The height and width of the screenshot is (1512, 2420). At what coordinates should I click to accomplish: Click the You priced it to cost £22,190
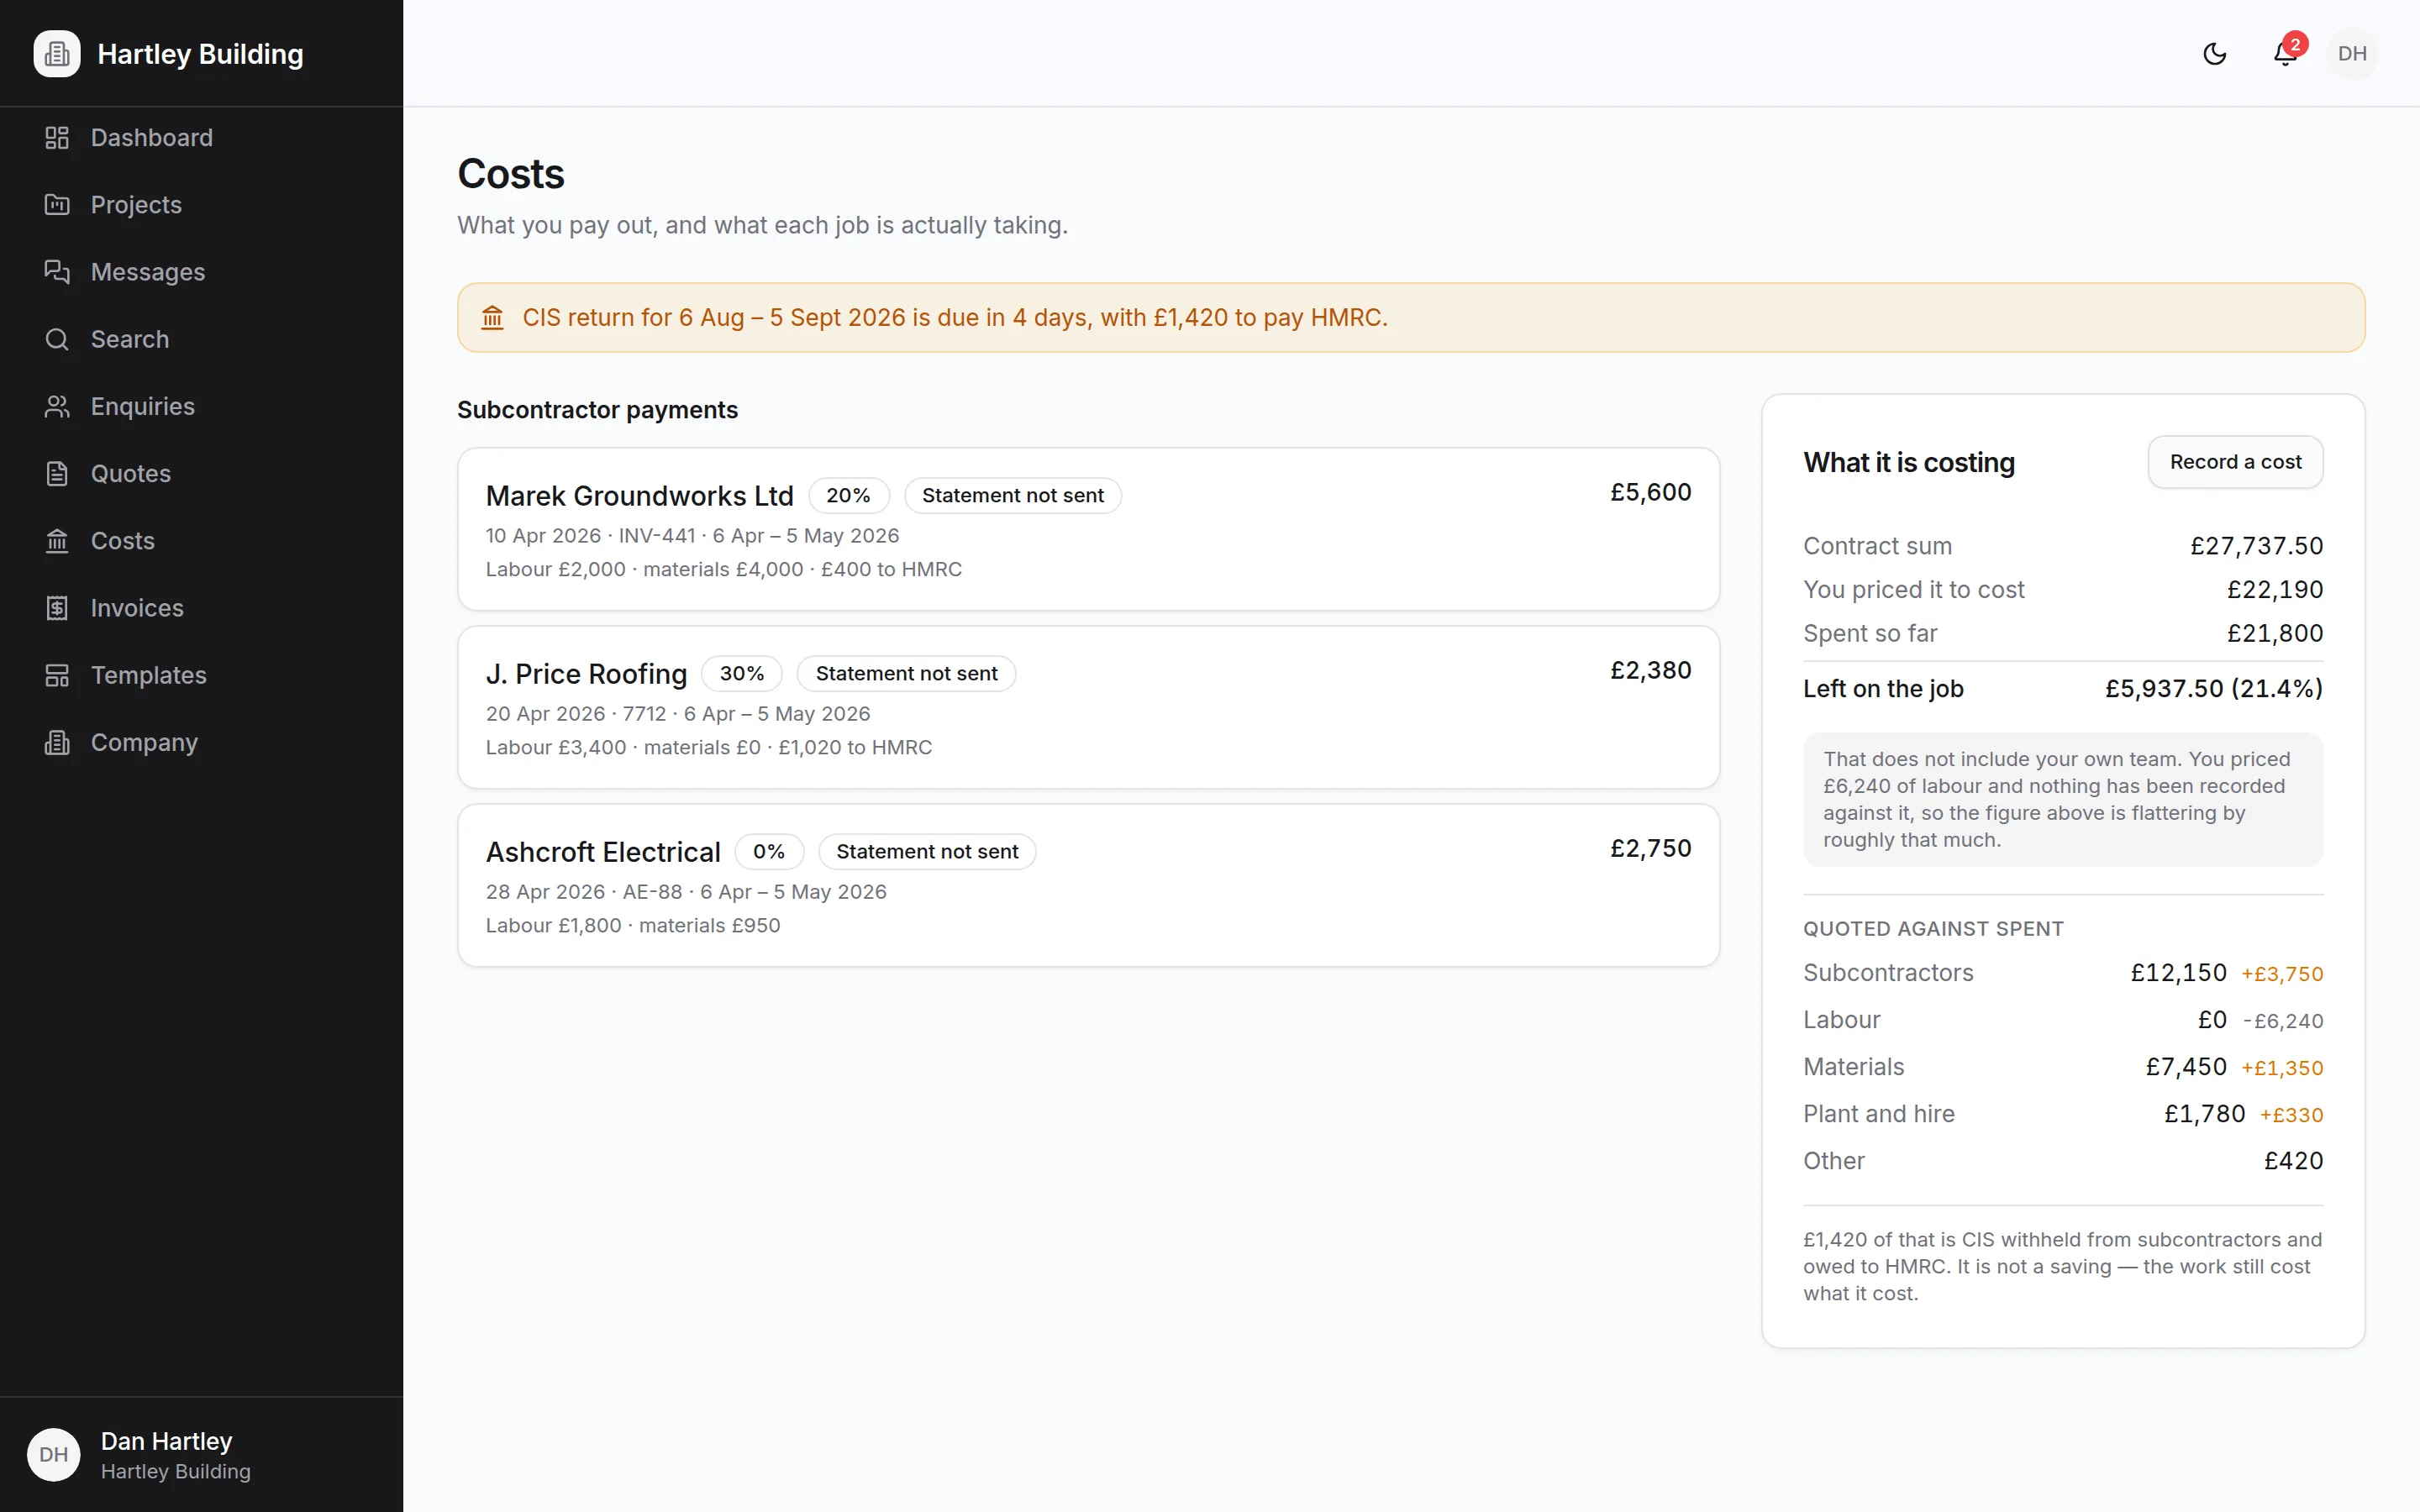(2274, 590)
